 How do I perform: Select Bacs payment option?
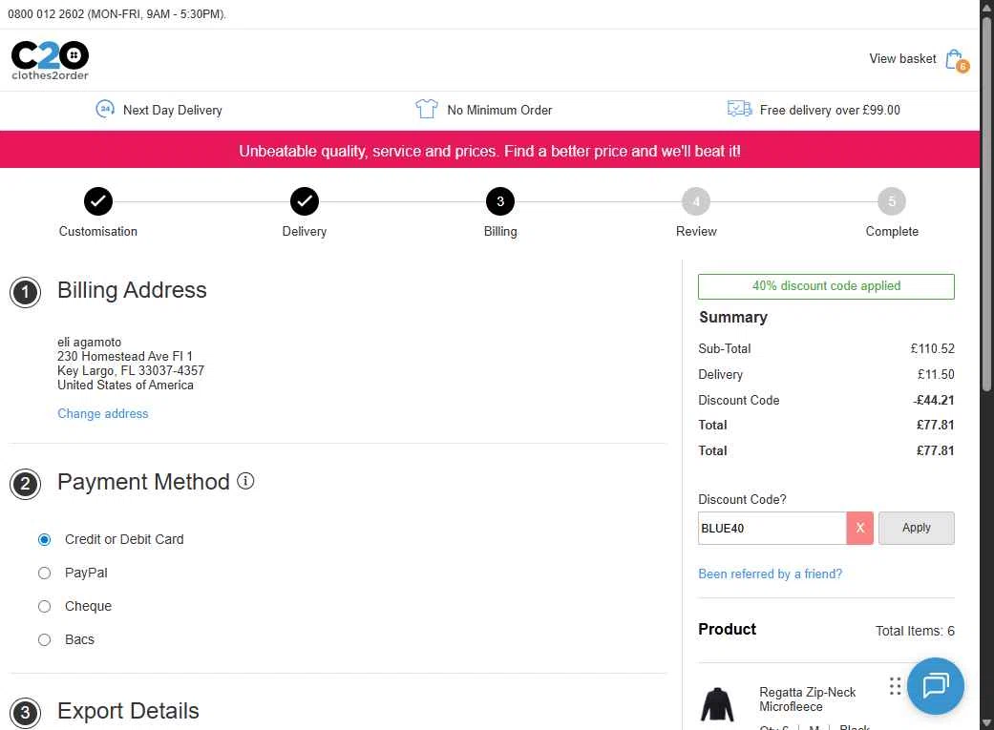point(44,639)
